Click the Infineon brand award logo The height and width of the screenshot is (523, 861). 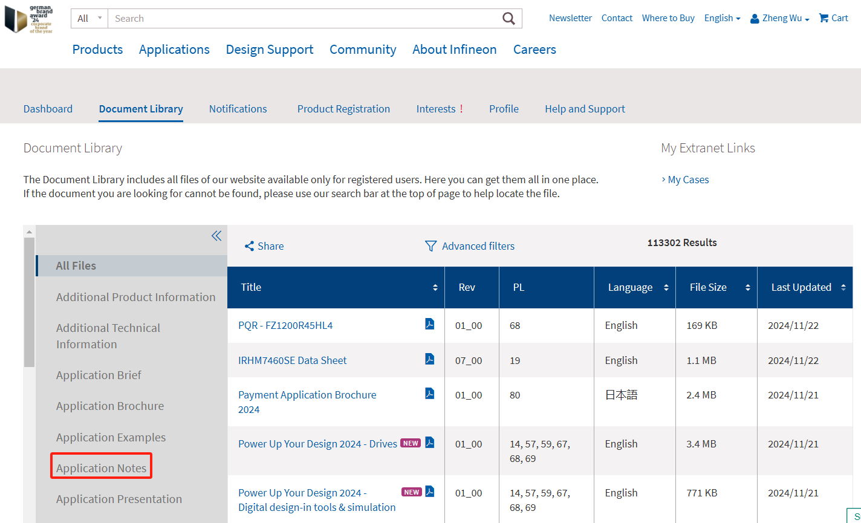(x=28, y=19)
